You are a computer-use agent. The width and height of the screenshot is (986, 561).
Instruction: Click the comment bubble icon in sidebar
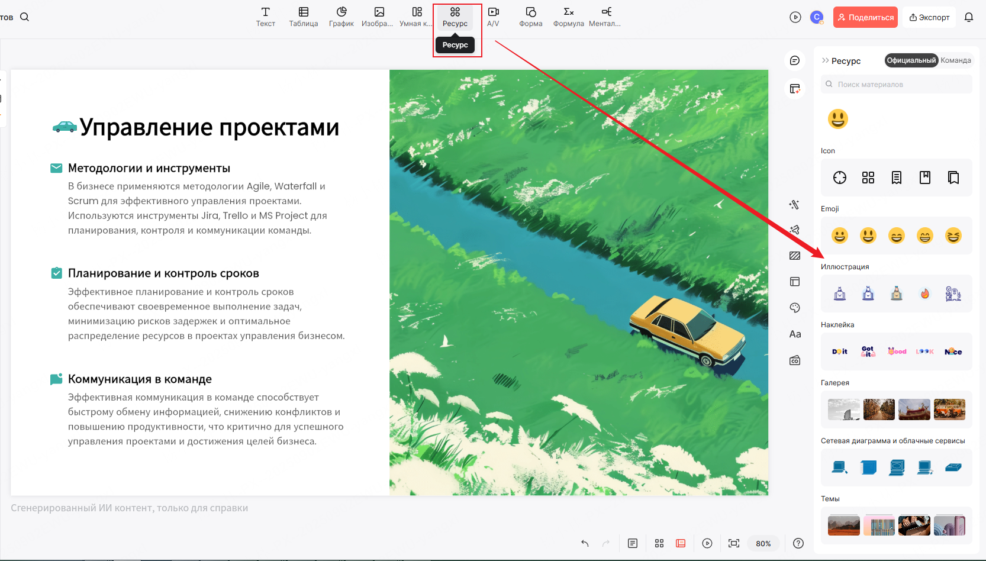tap(795, 60)
